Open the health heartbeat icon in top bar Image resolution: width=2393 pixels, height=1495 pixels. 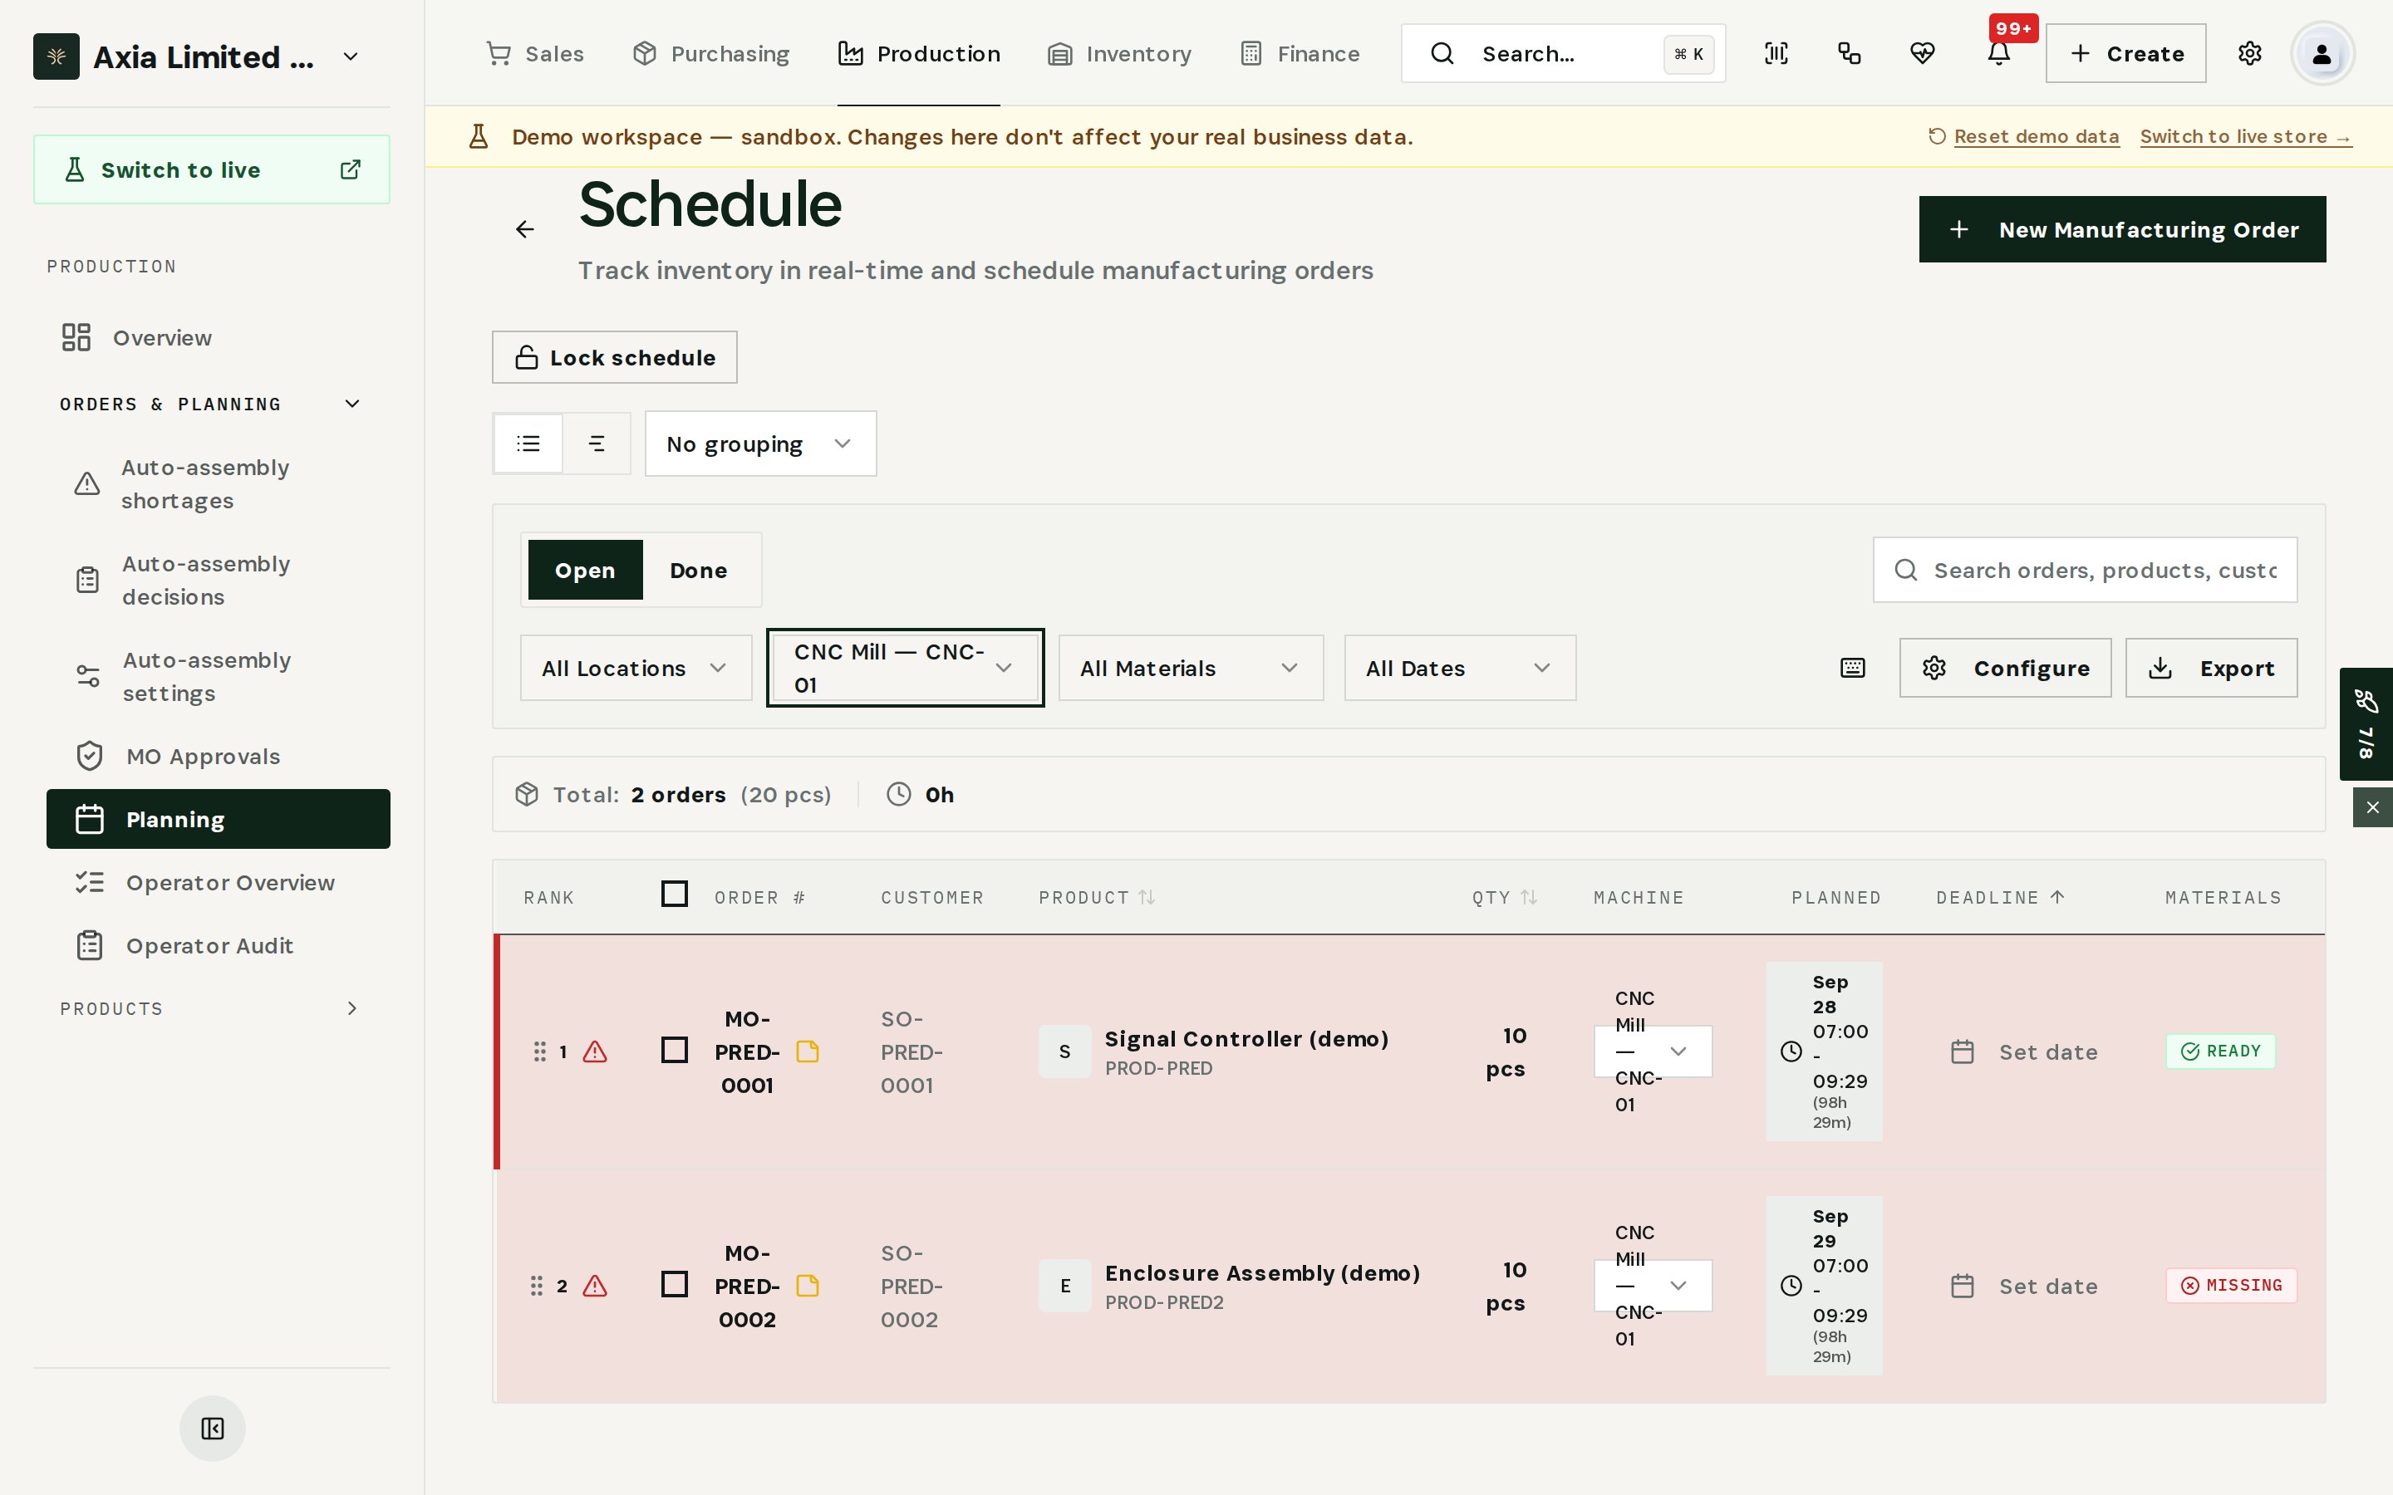(x=1923, y=53)
